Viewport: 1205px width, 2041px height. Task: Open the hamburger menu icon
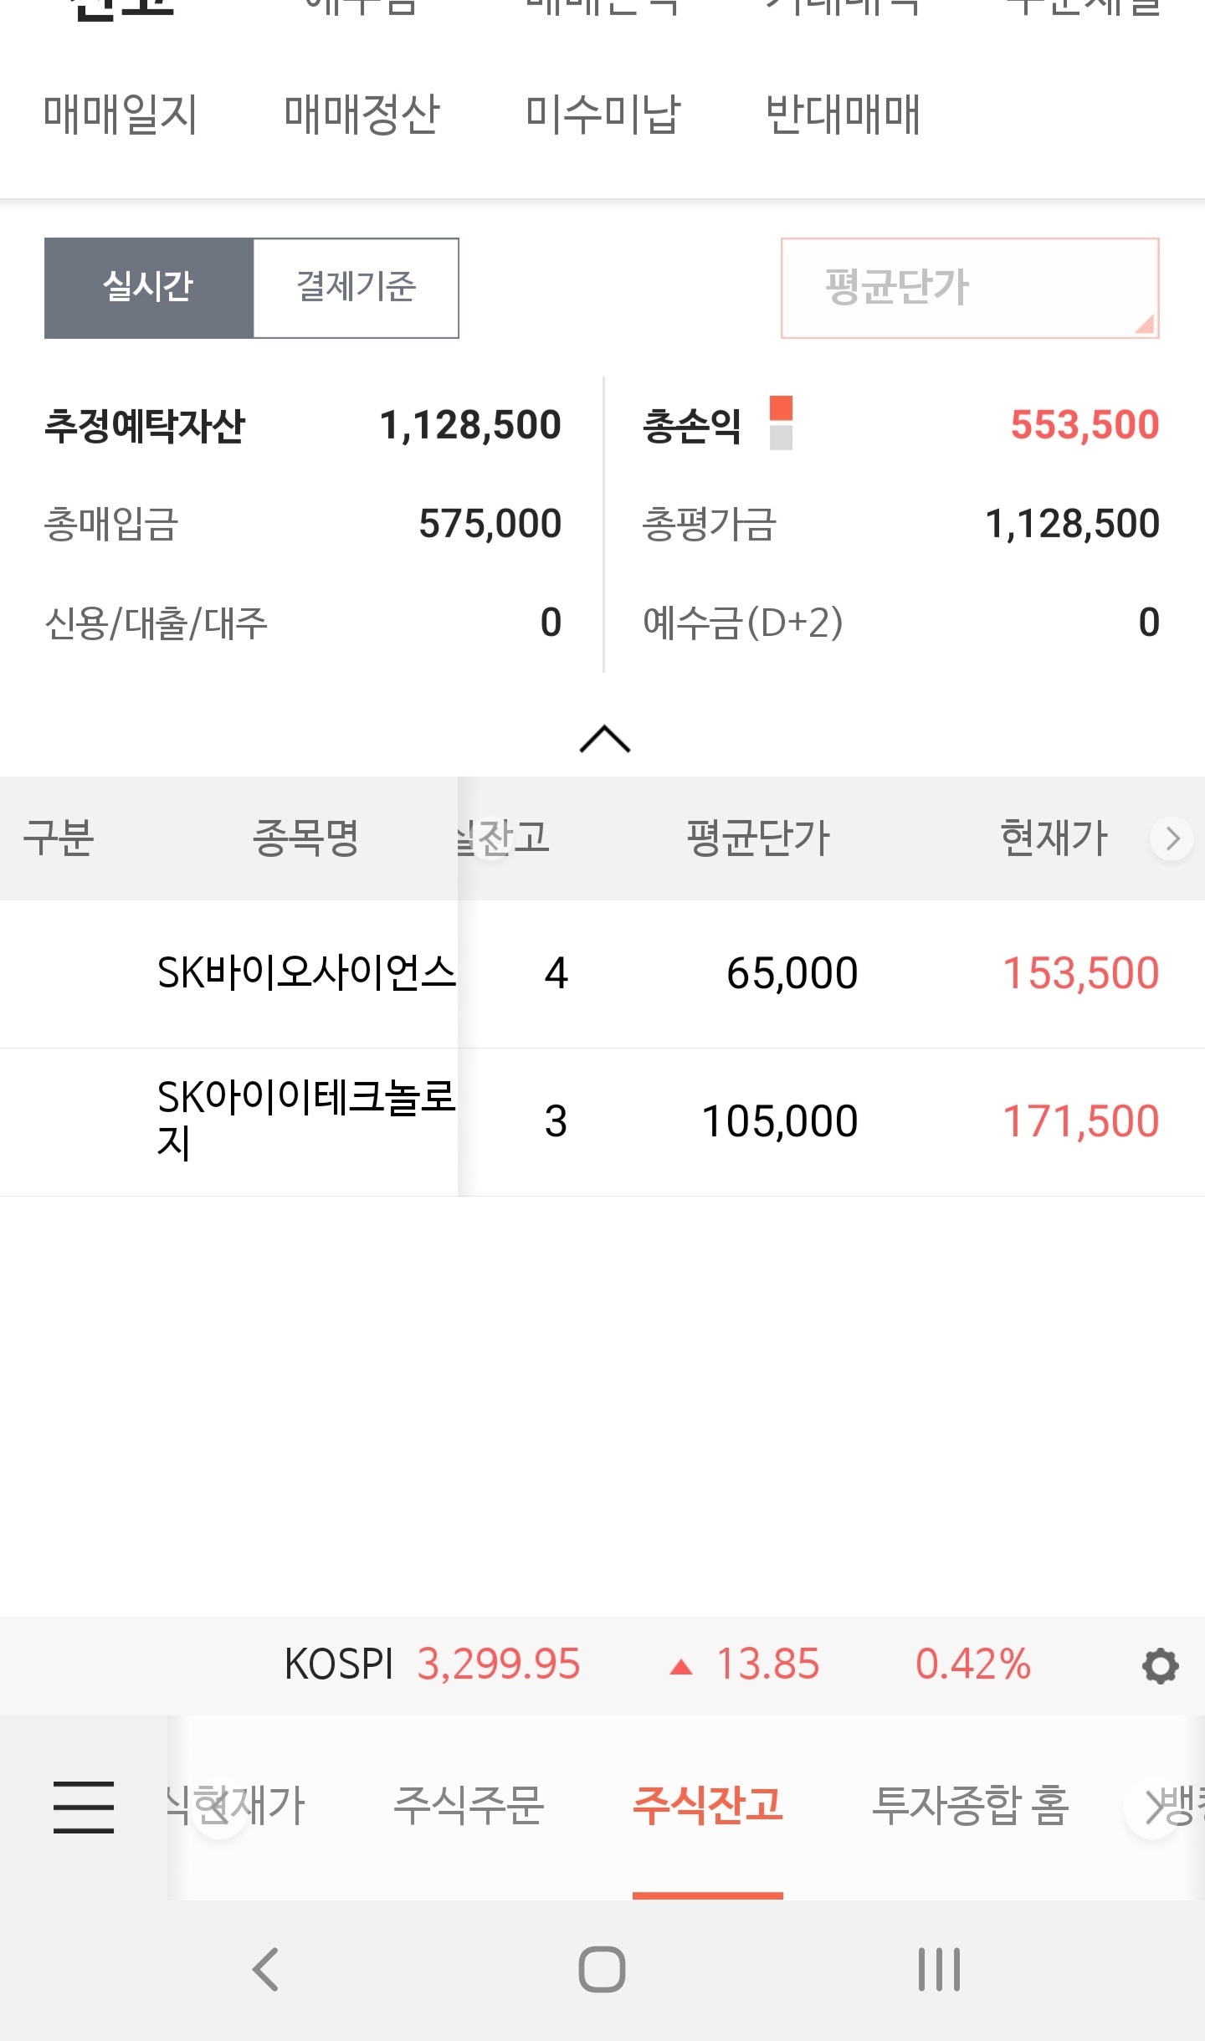pyautogui.click(x=84, y=1807)
